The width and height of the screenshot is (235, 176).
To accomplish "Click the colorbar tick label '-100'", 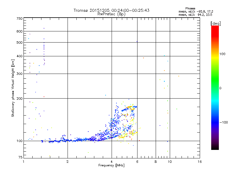I will 224,122.
